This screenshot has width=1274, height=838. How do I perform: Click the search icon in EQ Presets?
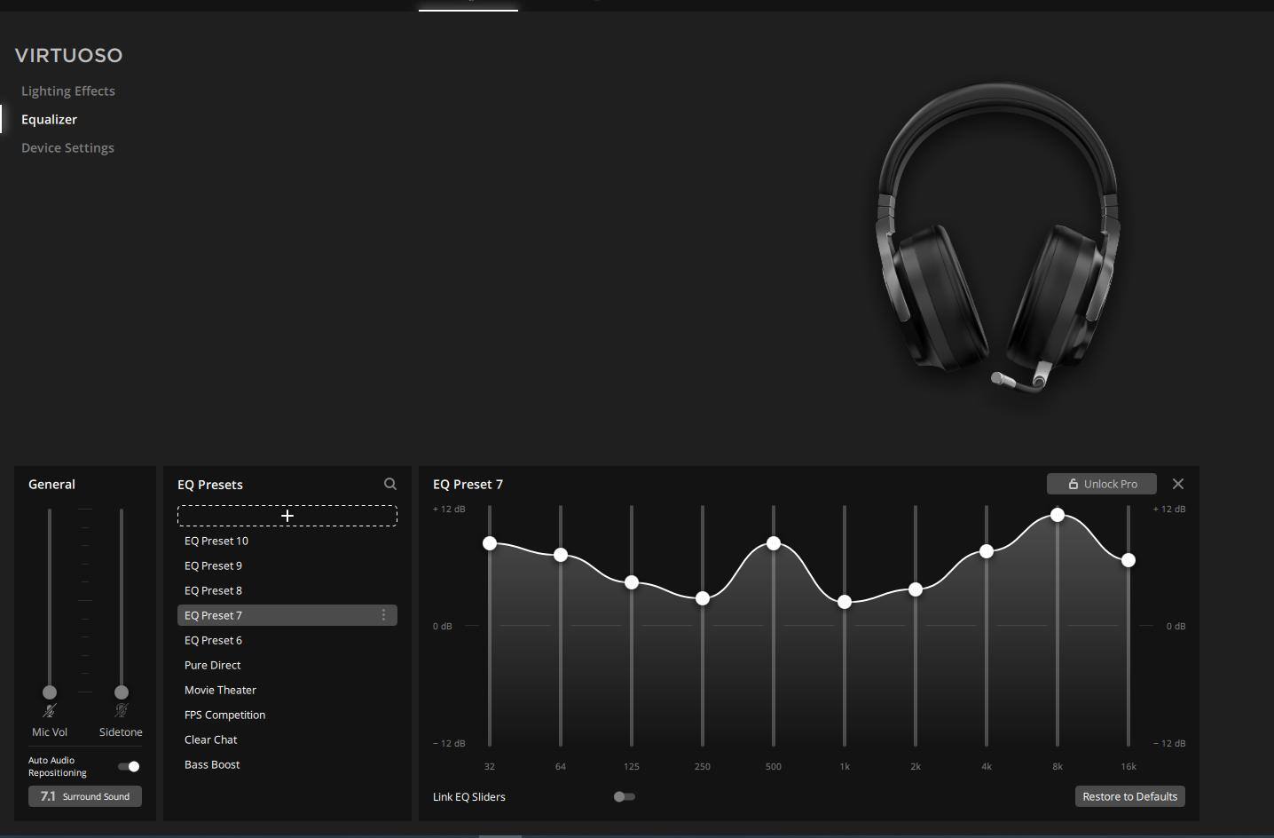389,484
